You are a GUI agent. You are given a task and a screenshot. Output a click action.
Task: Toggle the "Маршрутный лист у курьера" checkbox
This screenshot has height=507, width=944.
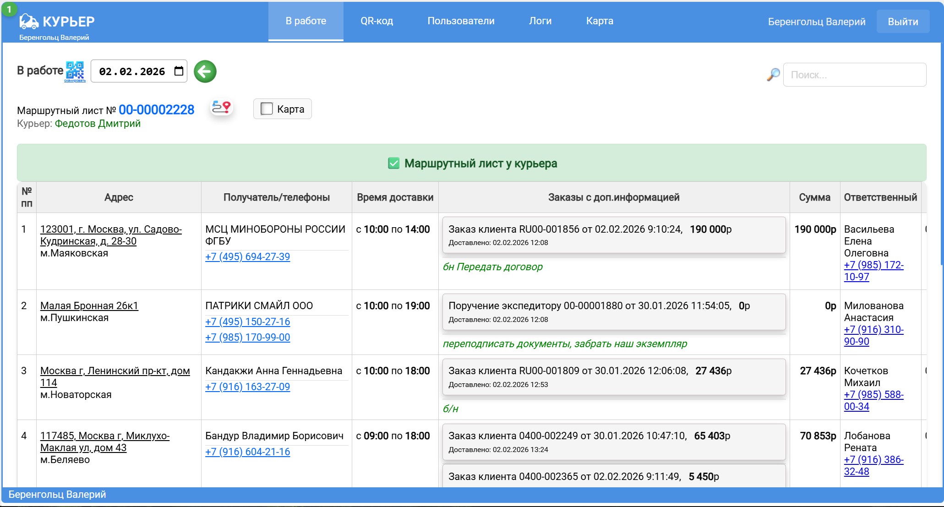point(393,164)
